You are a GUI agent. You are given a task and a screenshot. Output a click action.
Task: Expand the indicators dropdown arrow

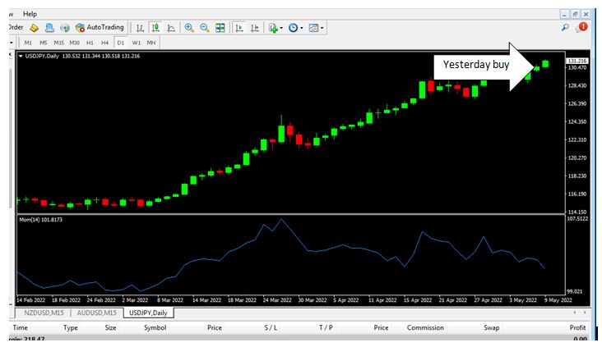(281, 28)
